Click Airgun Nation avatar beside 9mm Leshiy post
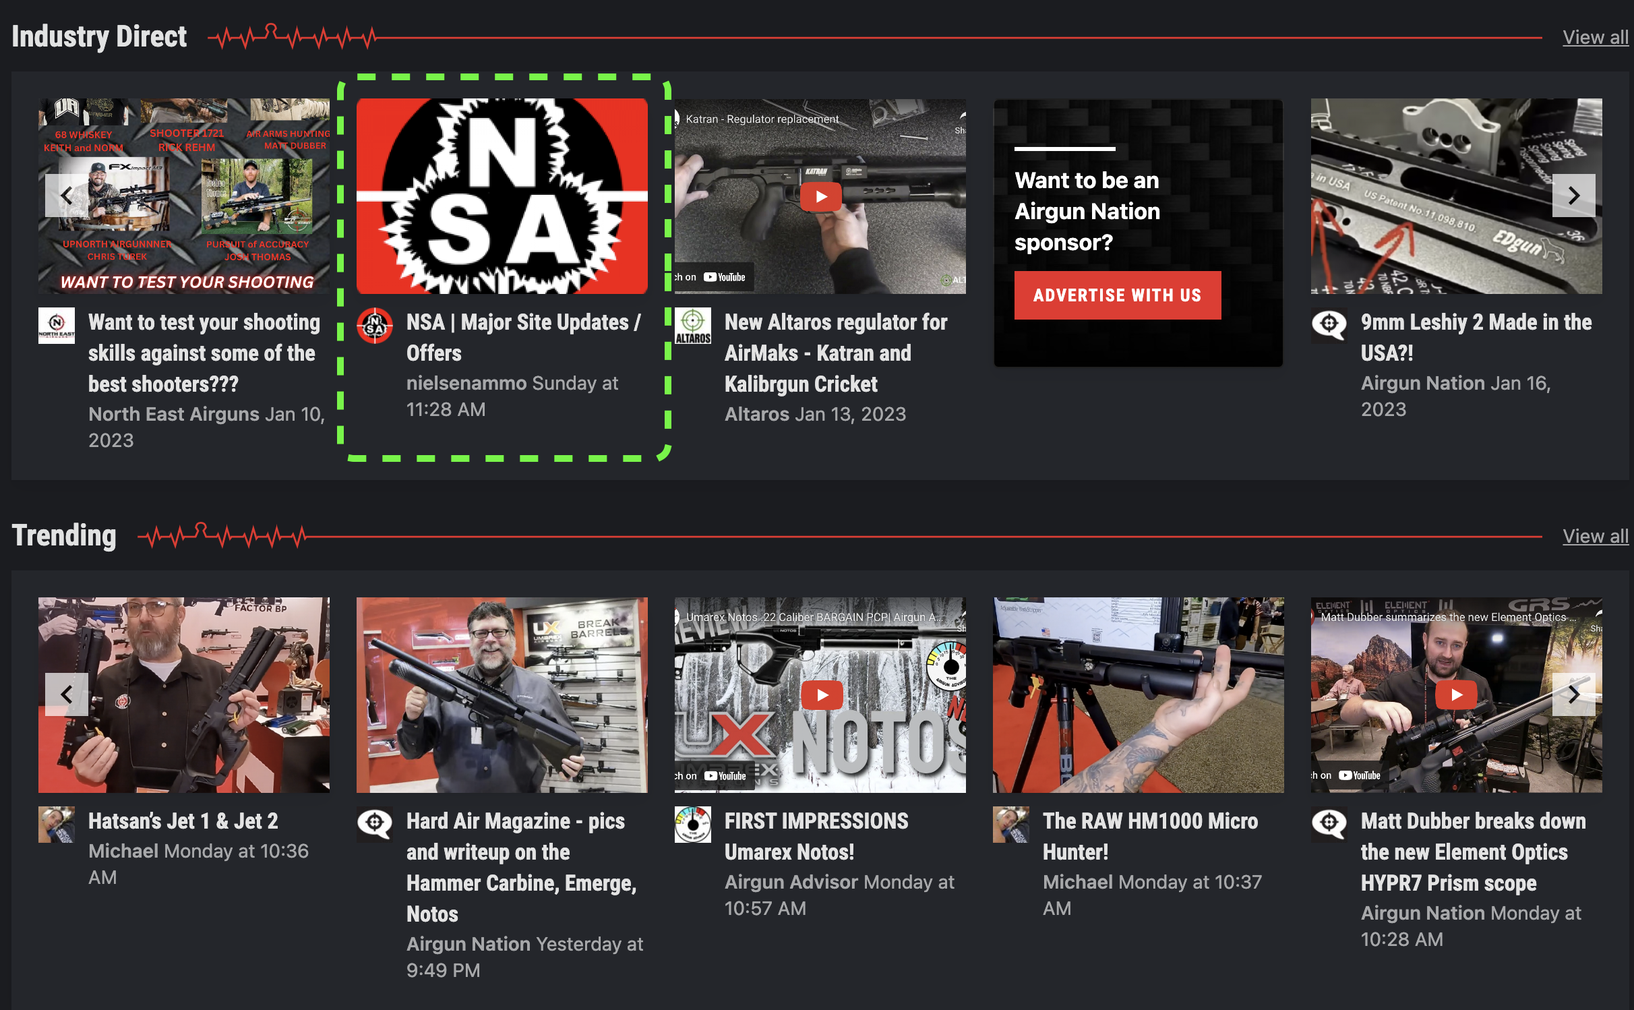The image size is (1634, 1010). pyautogui.click(x=1329, y=326)
